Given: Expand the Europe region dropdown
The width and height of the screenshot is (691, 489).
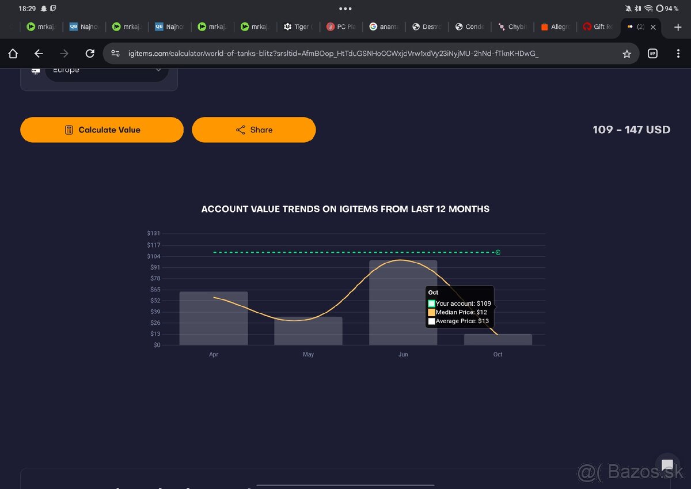Looking at the screenshot, I should (x=107, y=70).
